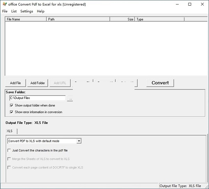The image size is (209, 189).
Task: Open the File menu
Action: click(5, 11)
